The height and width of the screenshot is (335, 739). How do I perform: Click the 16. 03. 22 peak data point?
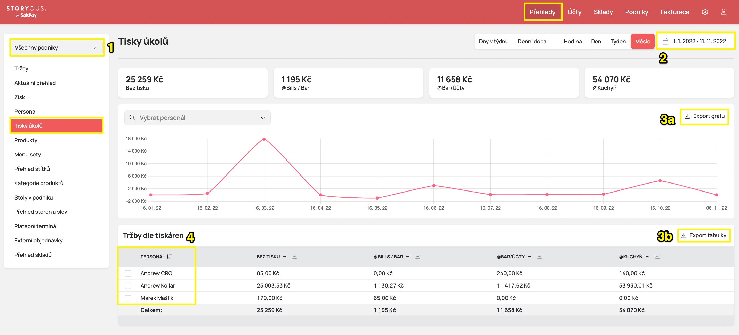[264, 139]
